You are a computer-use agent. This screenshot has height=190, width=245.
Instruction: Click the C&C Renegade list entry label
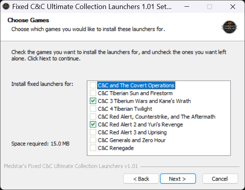point(116,148)
